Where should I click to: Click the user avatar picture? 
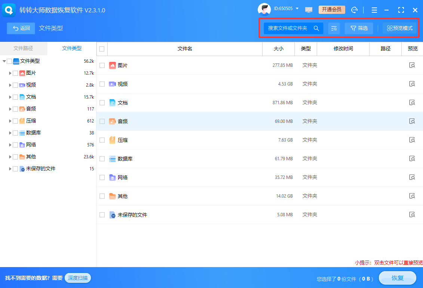pyautogui.click(x=264, y=9)
